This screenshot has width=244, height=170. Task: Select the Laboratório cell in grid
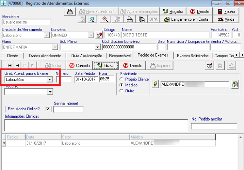pos(95,143)
